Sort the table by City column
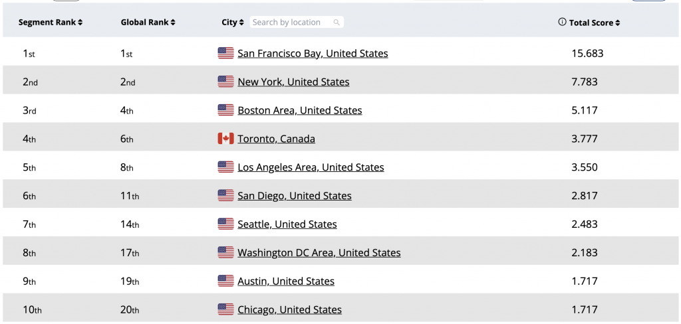The width and height of the screenshot is (681, 324). point(233,23)
